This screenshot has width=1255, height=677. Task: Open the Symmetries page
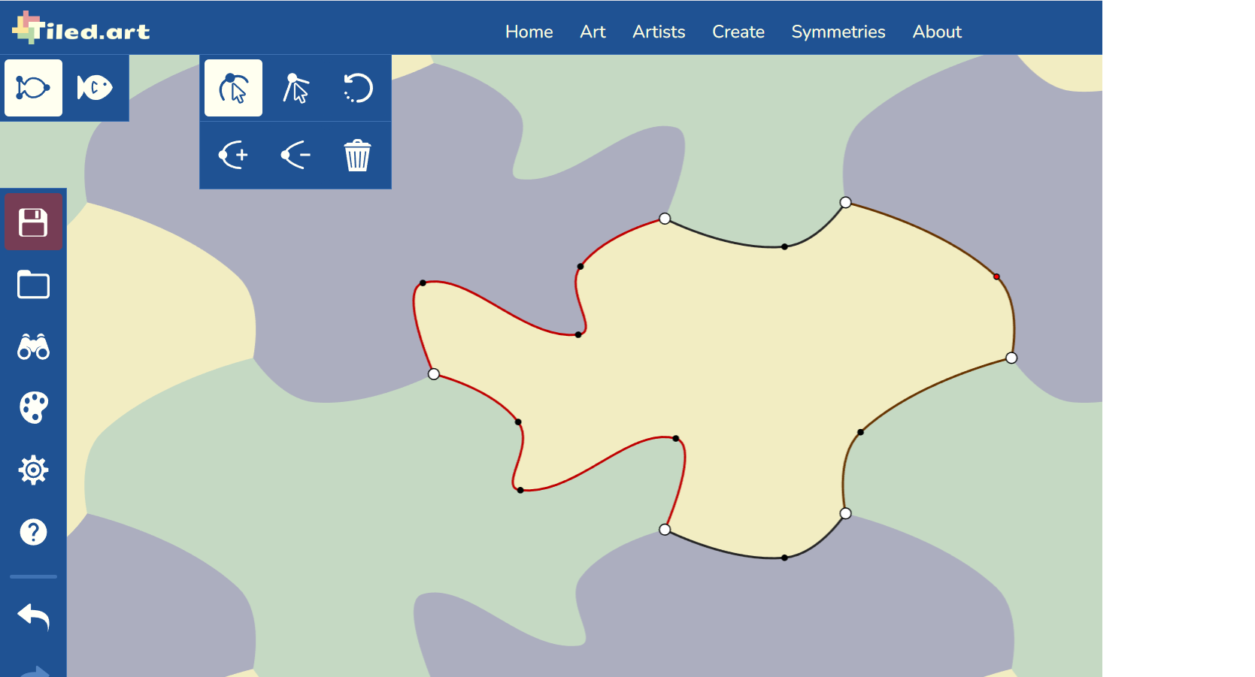(838, 32)
